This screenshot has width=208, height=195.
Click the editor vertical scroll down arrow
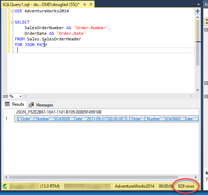197,90
